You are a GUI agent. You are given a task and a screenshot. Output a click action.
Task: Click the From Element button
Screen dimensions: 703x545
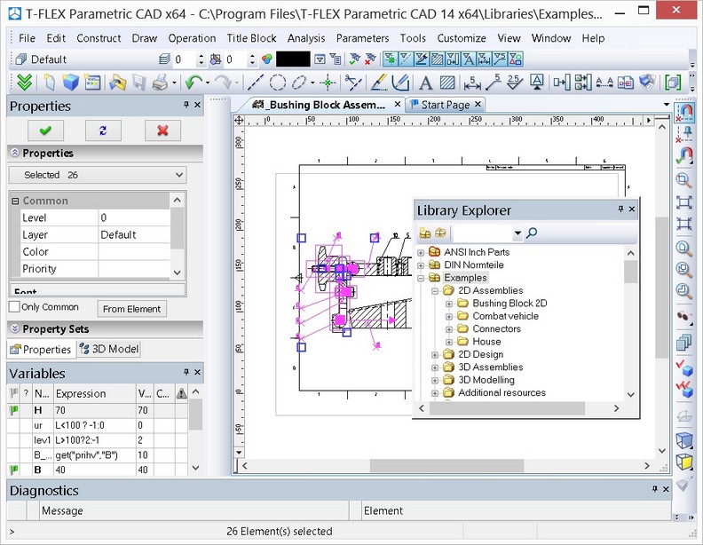[x=131, y=309]
